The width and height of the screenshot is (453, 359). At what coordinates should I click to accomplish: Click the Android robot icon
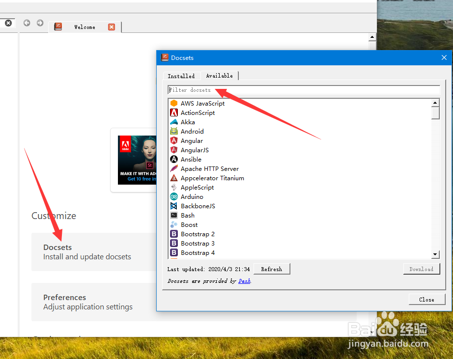(x=173, y=131)
